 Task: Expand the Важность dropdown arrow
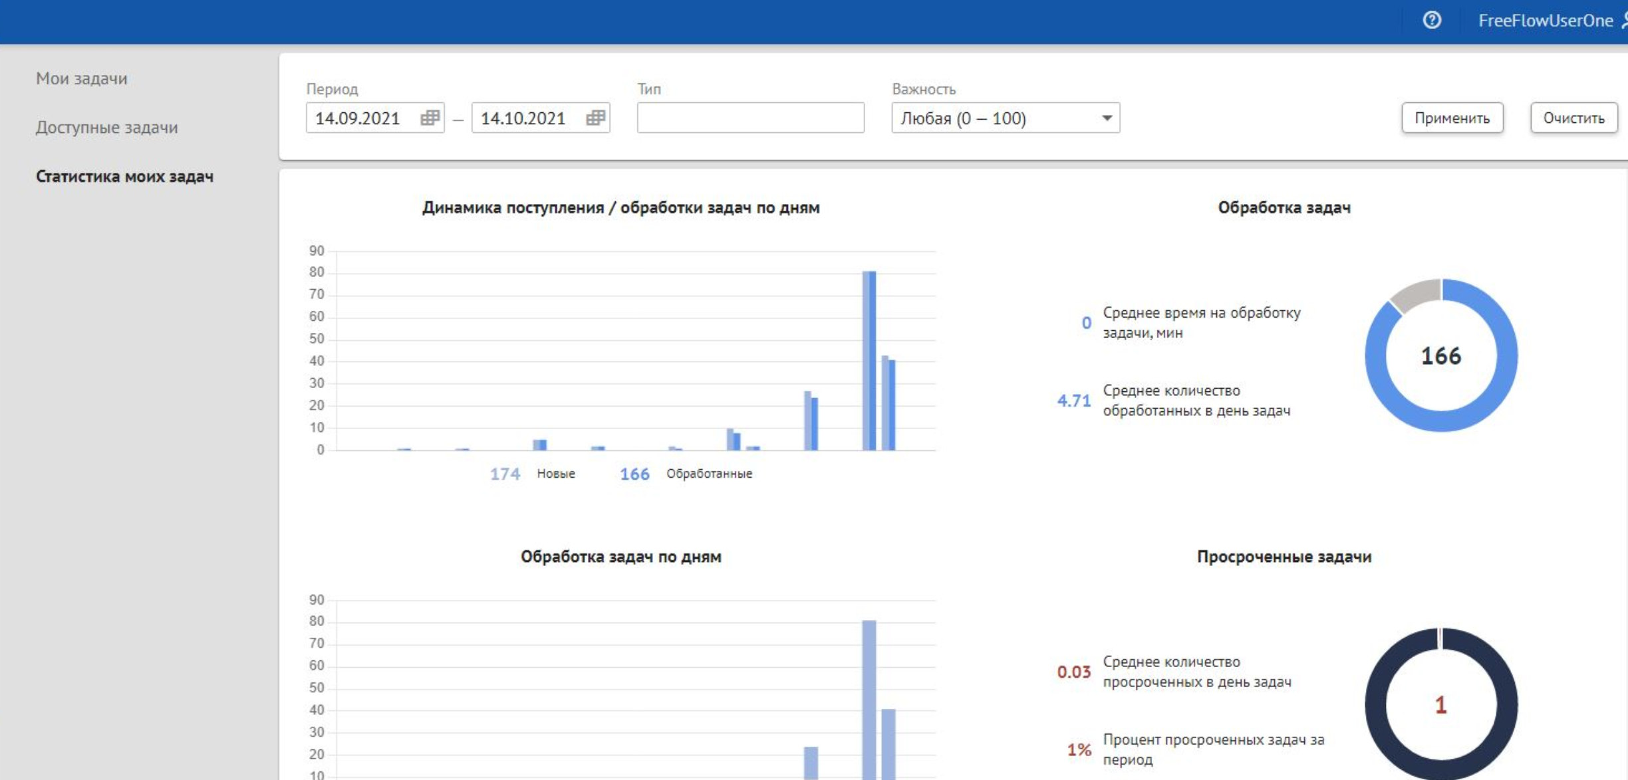tap(1106, 118)
